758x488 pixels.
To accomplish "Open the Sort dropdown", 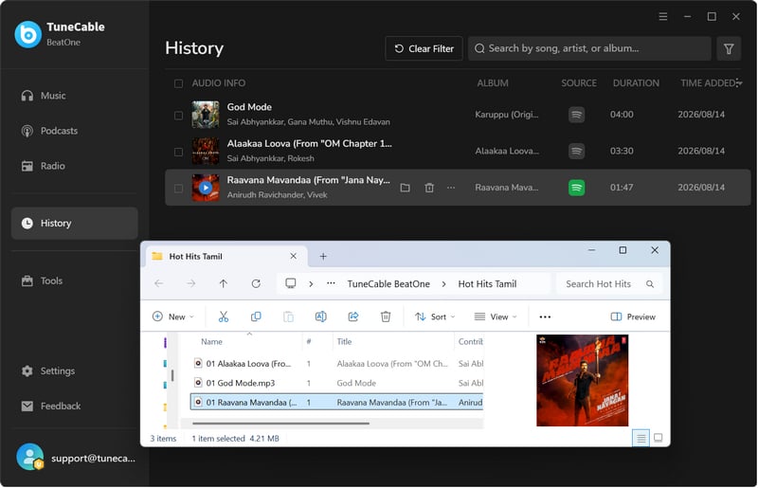I will [x=435, y=316].
